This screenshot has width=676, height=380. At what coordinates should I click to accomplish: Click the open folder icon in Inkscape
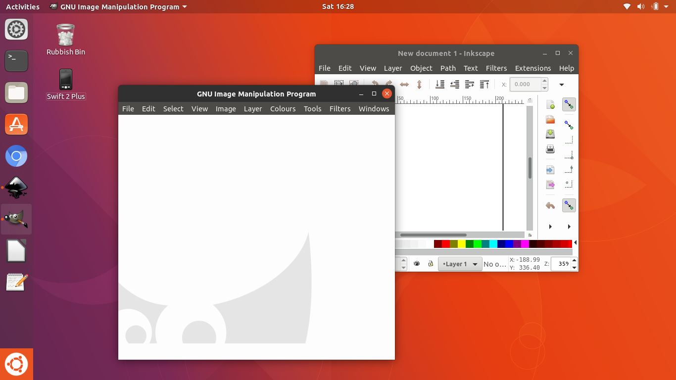click(x=550, y=120)
